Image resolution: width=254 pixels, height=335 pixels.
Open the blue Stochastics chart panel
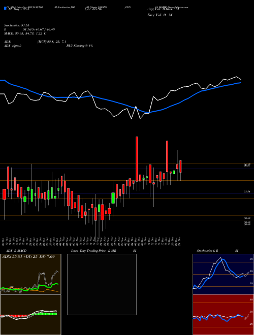(223, 274)
